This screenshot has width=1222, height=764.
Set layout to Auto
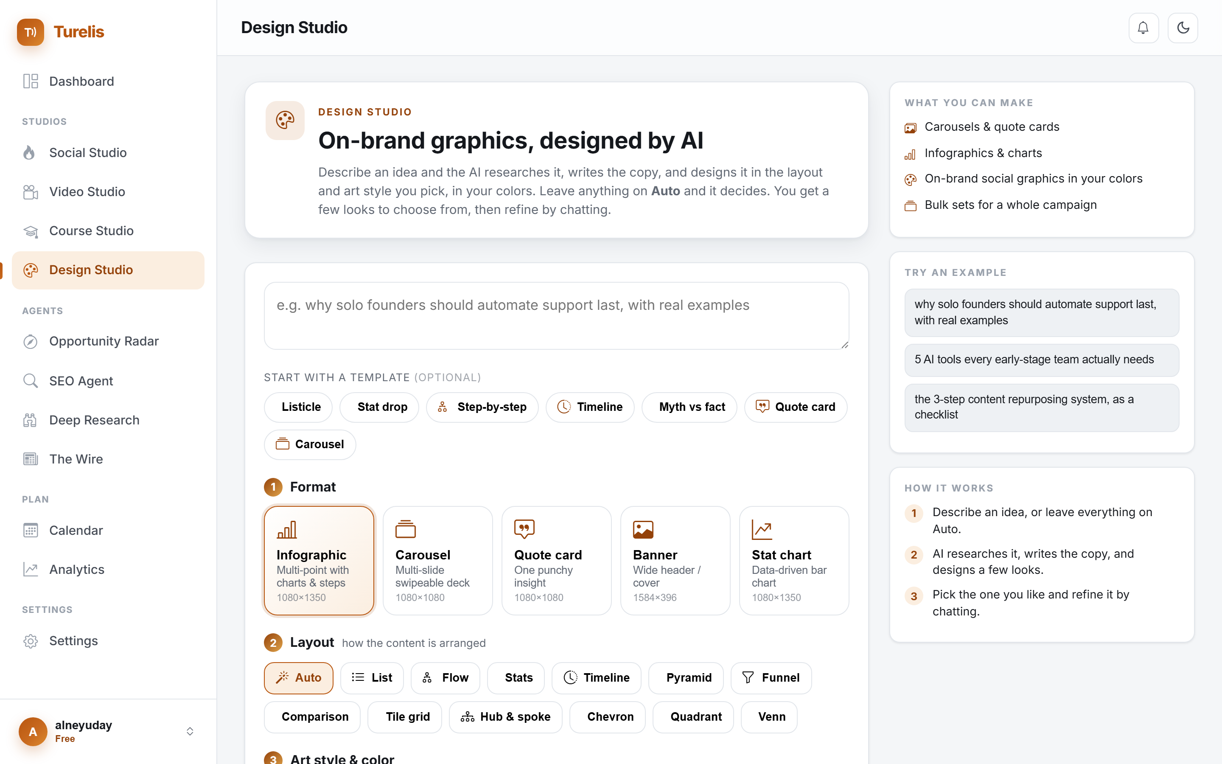[x=298, y=678]
